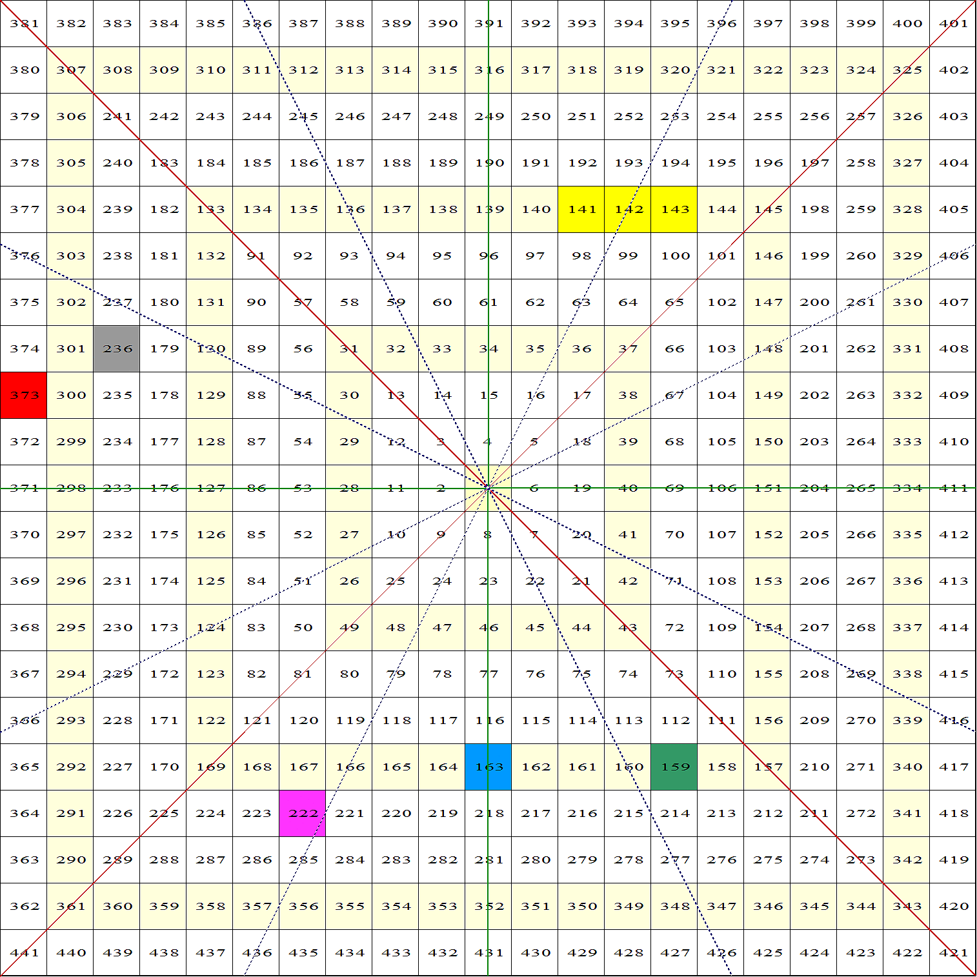
Task: Click cell number 288
Action: [163, 860]
